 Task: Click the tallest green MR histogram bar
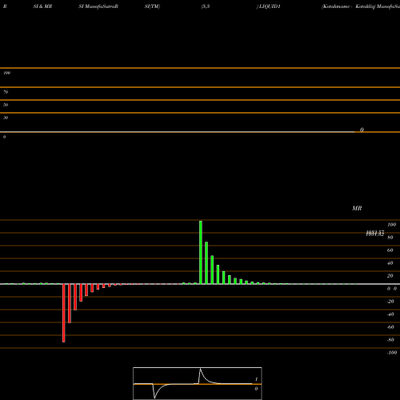201,252
